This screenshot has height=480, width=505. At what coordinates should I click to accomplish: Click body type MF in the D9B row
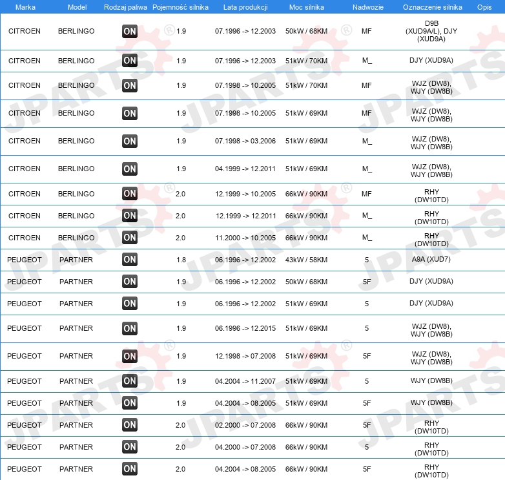pyautogui.click(x=367, y=31)
